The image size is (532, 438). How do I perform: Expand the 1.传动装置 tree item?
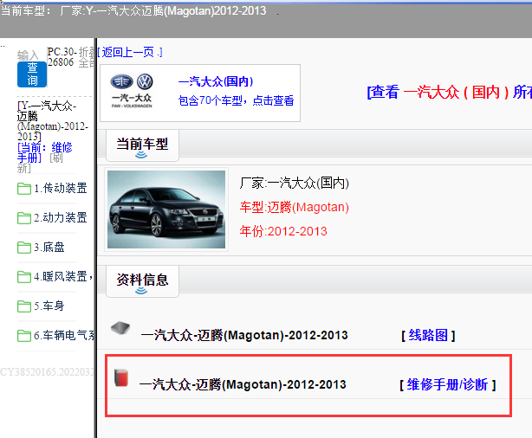[x=61, y=188]
